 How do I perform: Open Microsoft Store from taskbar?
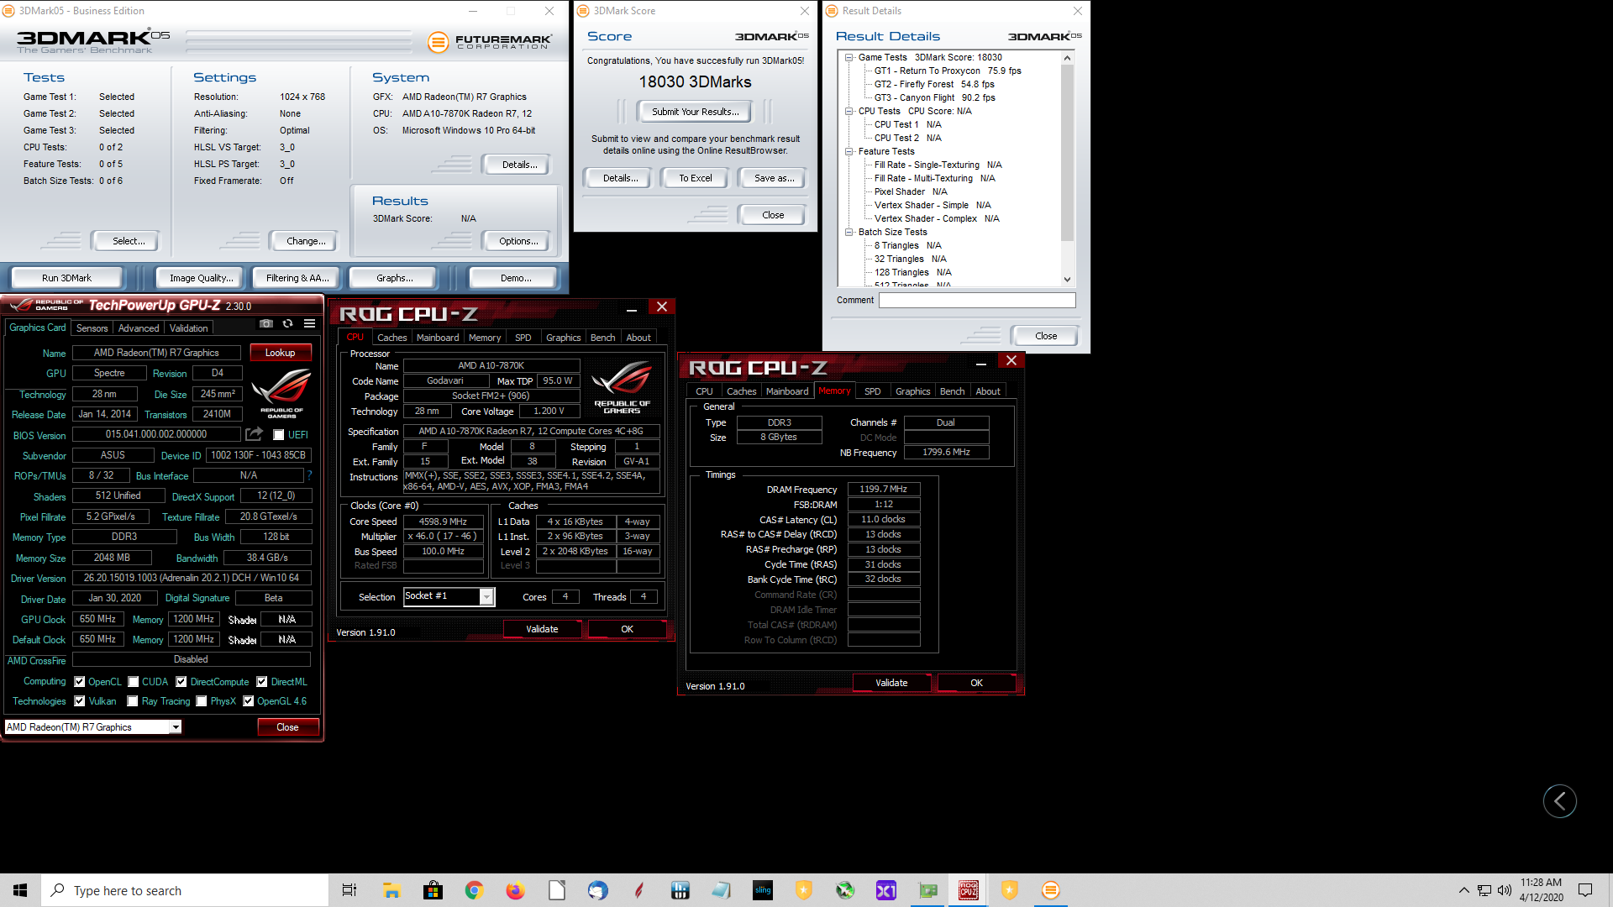click(x=433, y=890)
